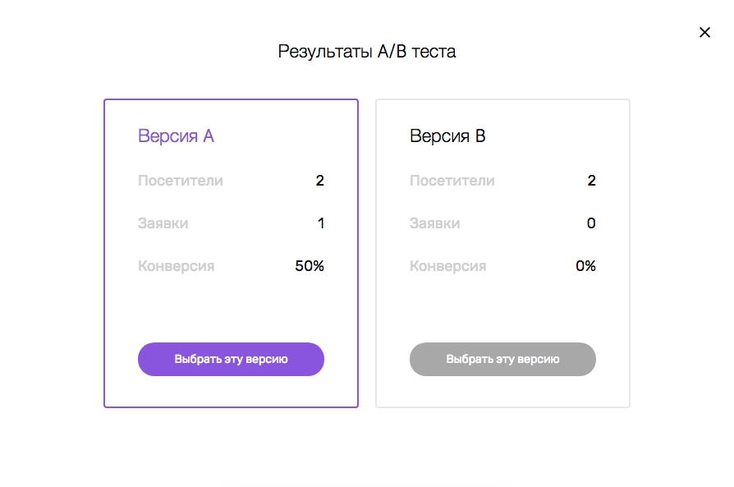
Task: Click the Заявки label in Version B
Action: click(x=435, y=223)
